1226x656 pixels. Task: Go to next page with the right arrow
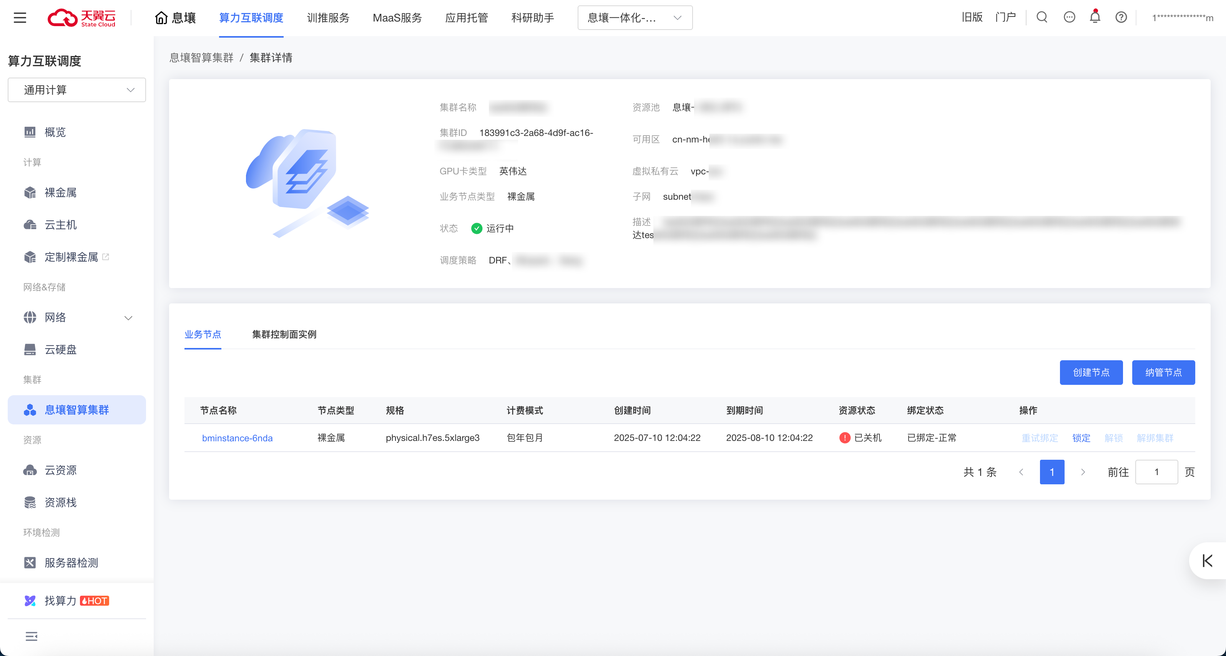[1083, 472]
